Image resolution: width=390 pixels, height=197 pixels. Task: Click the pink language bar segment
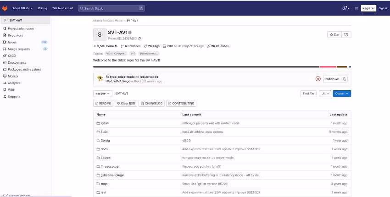(328, 67)
